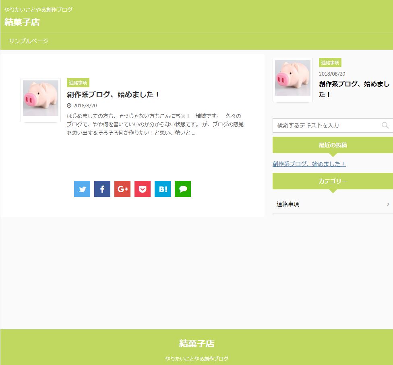Open the 創作系ブログ、始めました！ link under 最近の投稿

coord(309,164)
